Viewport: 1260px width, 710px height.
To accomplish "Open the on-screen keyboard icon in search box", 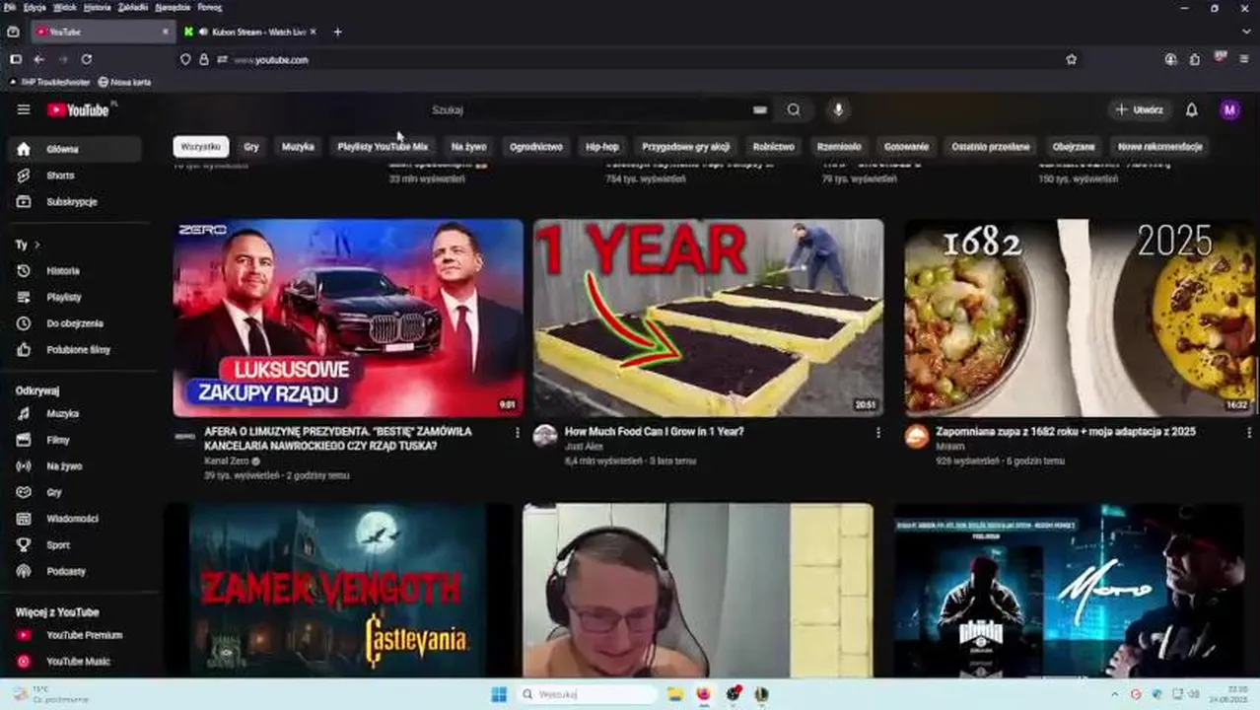I will (x=760, y=109).
